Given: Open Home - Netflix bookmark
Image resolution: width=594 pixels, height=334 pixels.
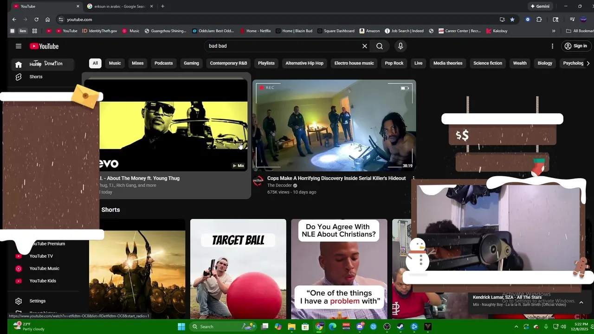Looking at the screenshot, I should [x=256, y=31].
